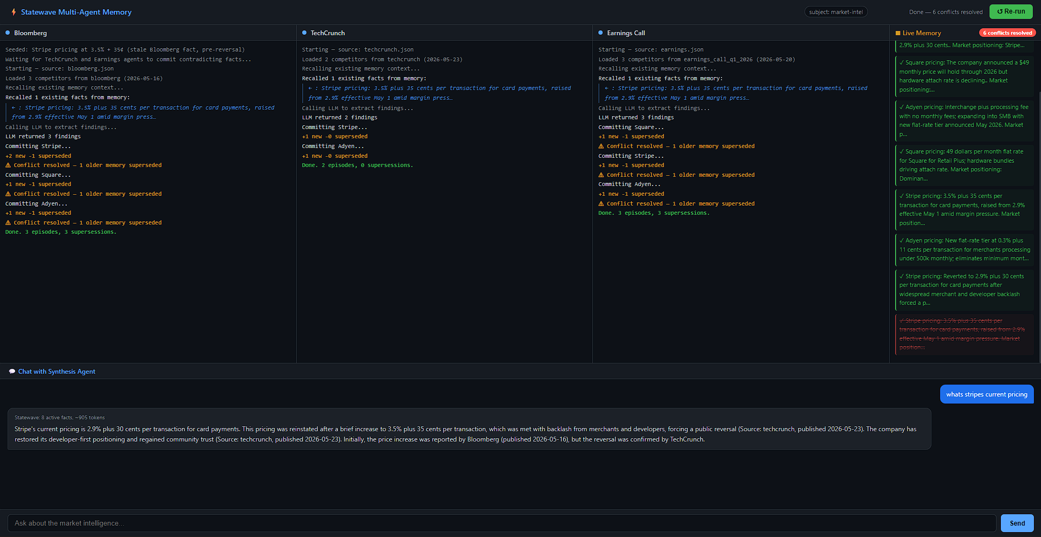
Task: Click the subject: market-intel pill
Action: 835,12
